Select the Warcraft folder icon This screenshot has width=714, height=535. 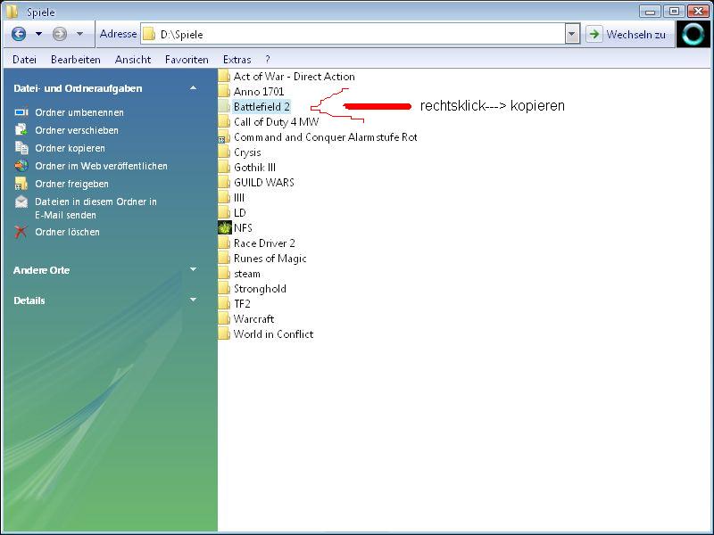224,318
